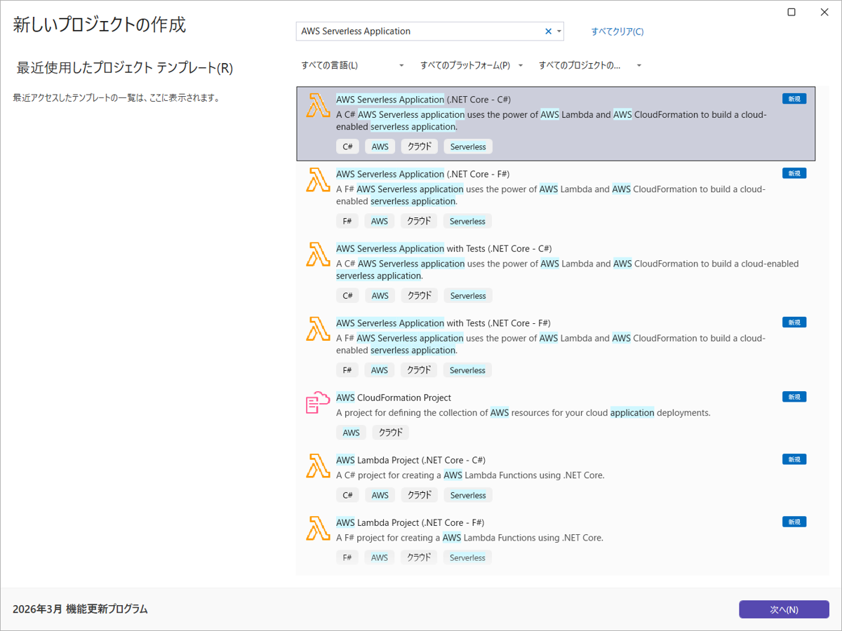
Task: Click Serverless tag of Lambda Project F#
Action: coord(467,557)
